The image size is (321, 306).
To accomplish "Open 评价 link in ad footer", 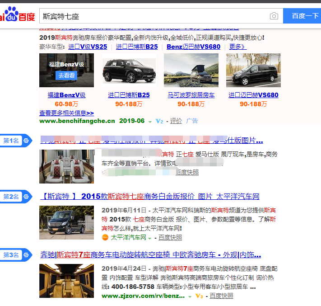I will click(x=176, y=121).
